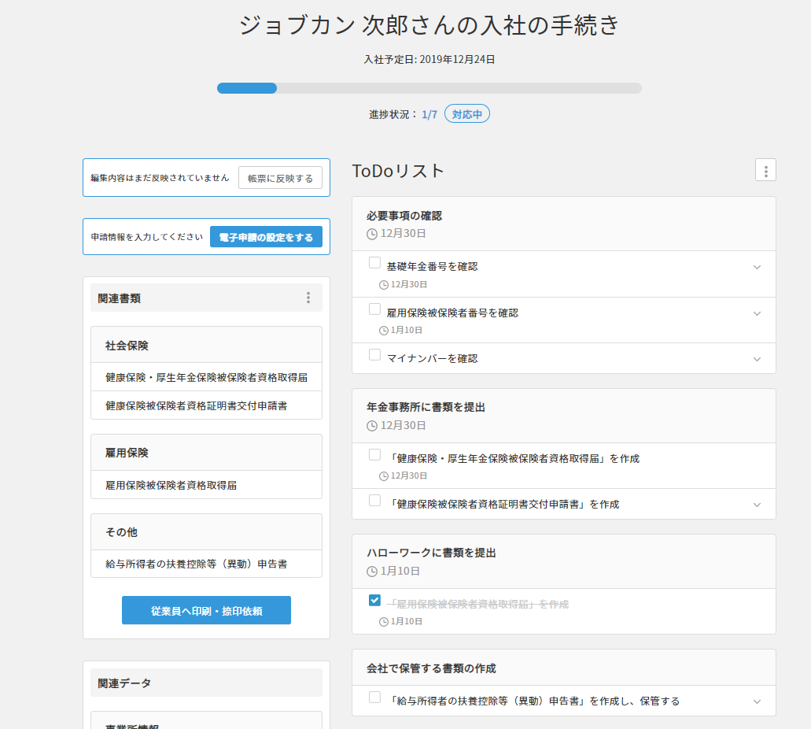Open 健康保険被保険者資格証明書交付申請書 in 関連書類
Screen dimensions: 811x729
(x=206, y=405)
